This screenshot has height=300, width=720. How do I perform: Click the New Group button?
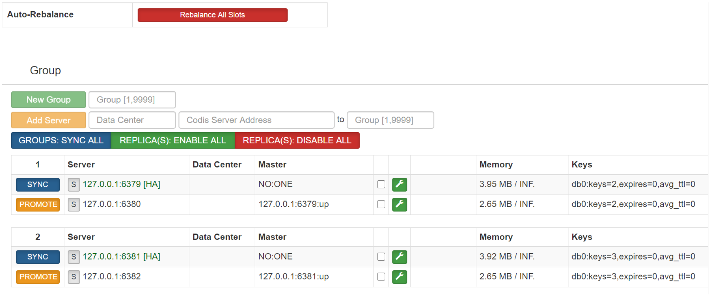(x=49, y=100)
